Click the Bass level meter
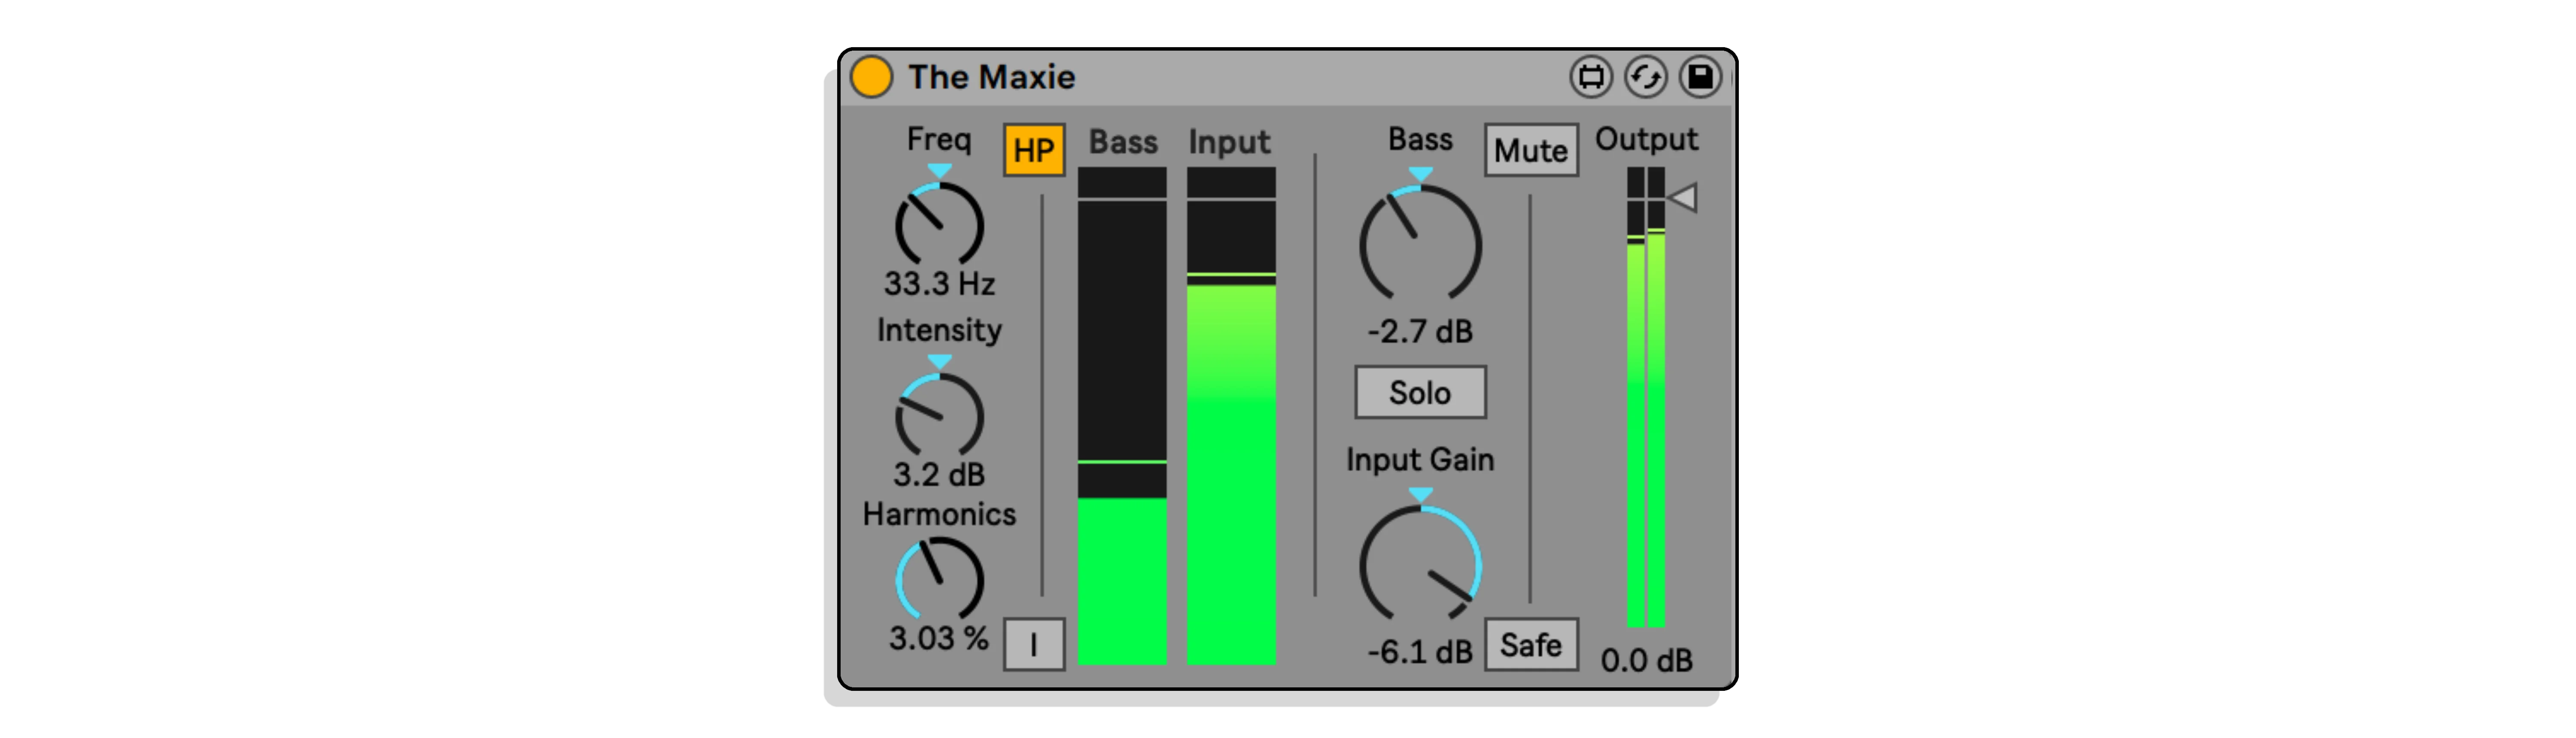 pyautogui.click(x=1122, y=416)
